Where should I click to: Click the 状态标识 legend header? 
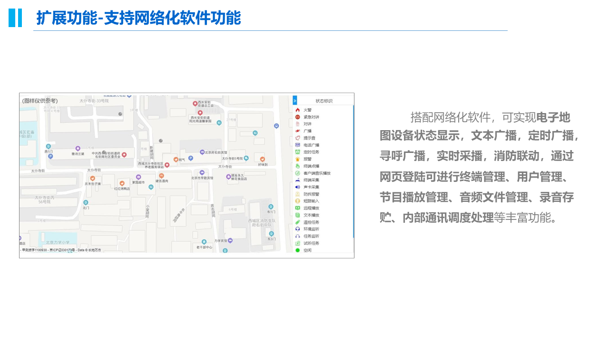(324, 101)
